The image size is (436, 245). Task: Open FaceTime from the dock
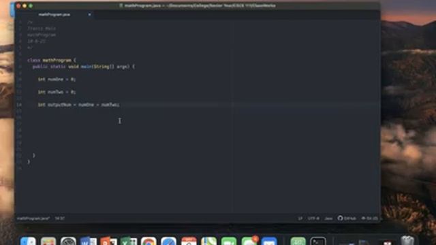(229, 241)
